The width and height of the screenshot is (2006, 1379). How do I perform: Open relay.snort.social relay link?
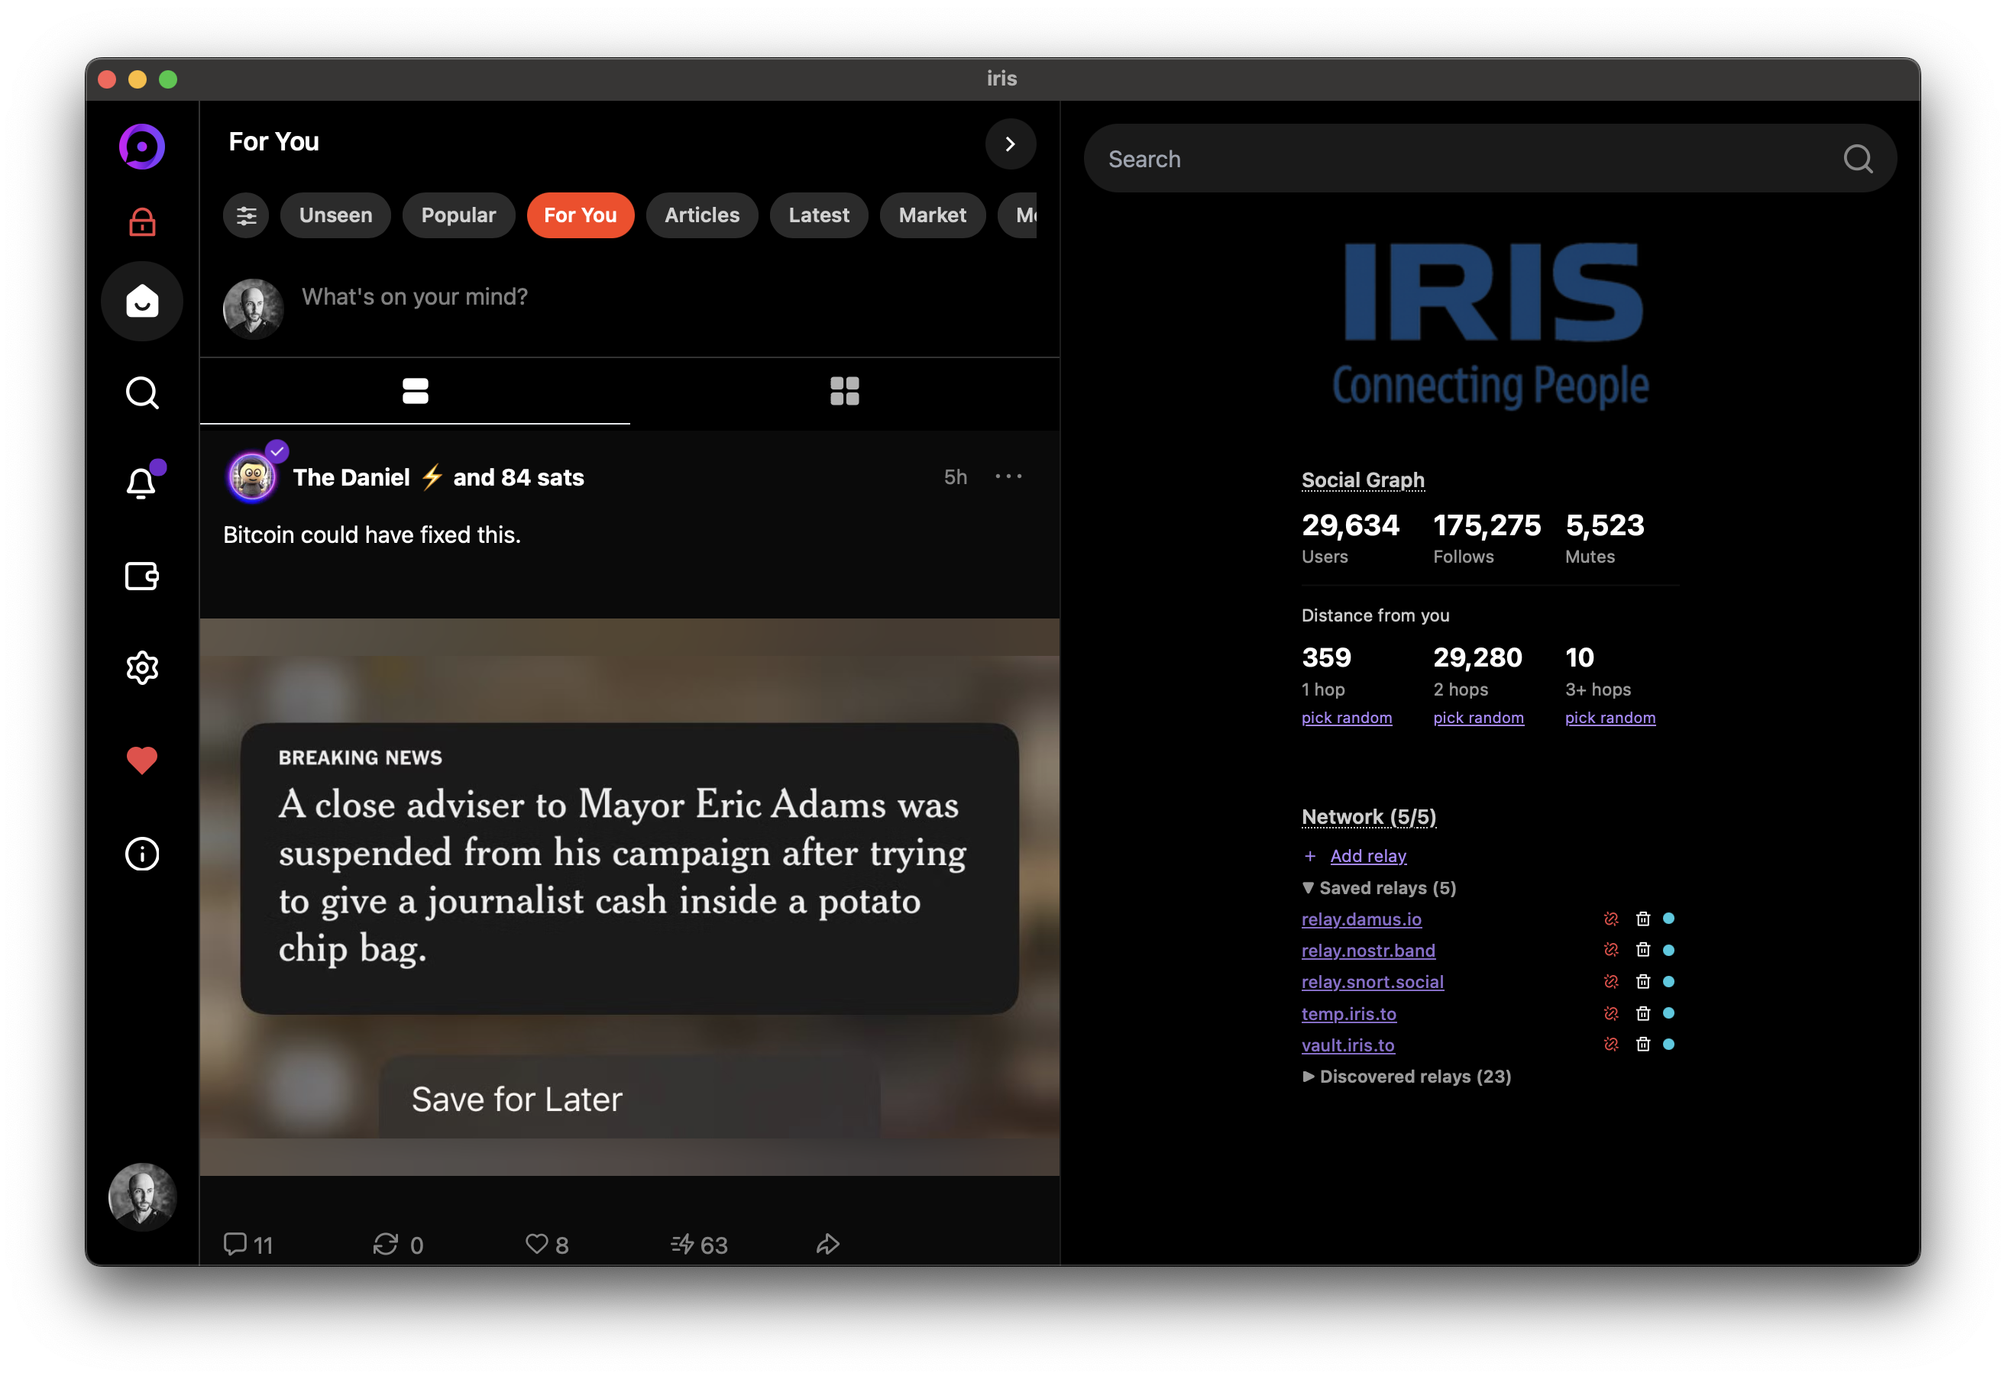pyautogui.click(x=1373, y=981)
